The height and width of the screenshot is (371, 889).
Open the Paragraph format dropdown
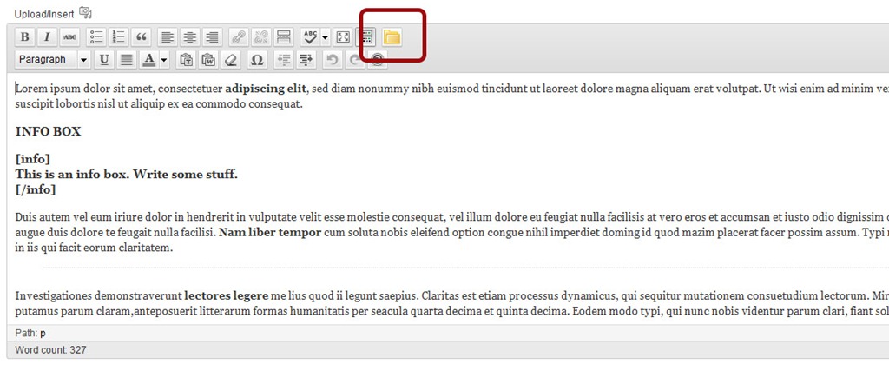click(x=53, y=60)
